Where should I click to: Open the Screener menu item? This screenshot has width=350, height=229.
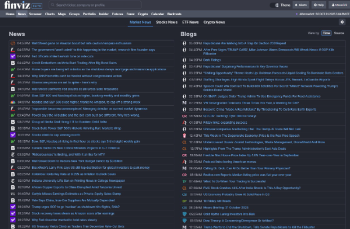(35, 14)
